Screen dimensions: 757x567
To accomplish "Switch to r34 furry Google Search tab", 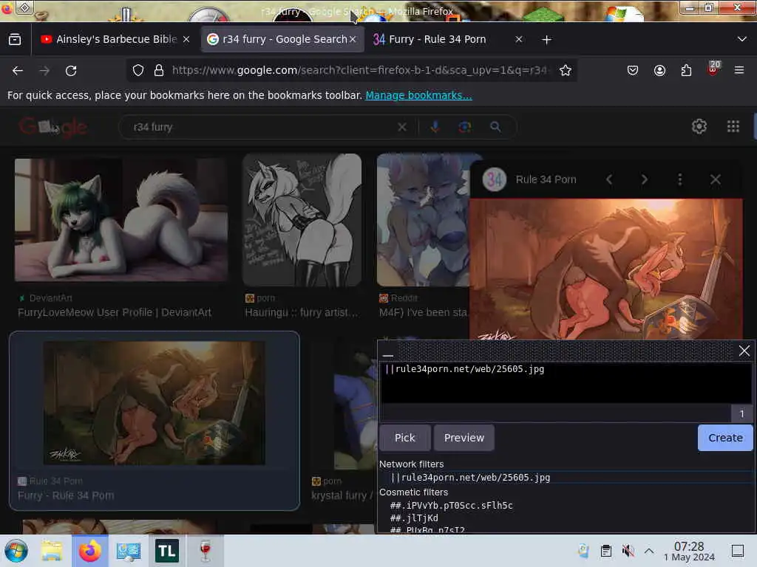I will pyautogui.click(x=282, y=40).
